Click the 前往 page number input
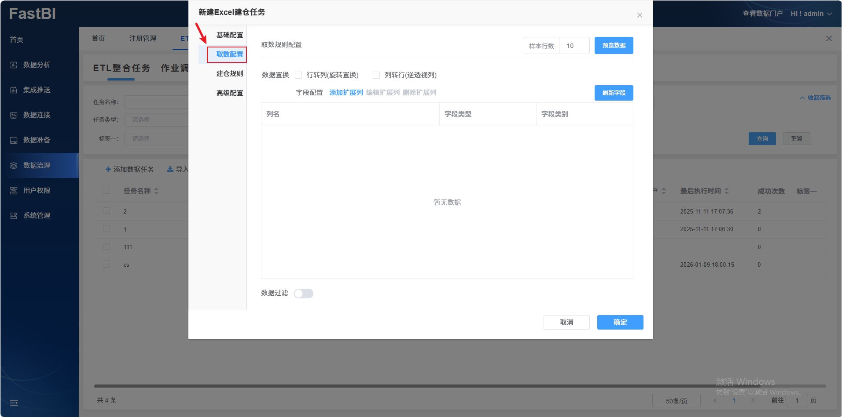This screenshot has height=417, width=842. 797,401
